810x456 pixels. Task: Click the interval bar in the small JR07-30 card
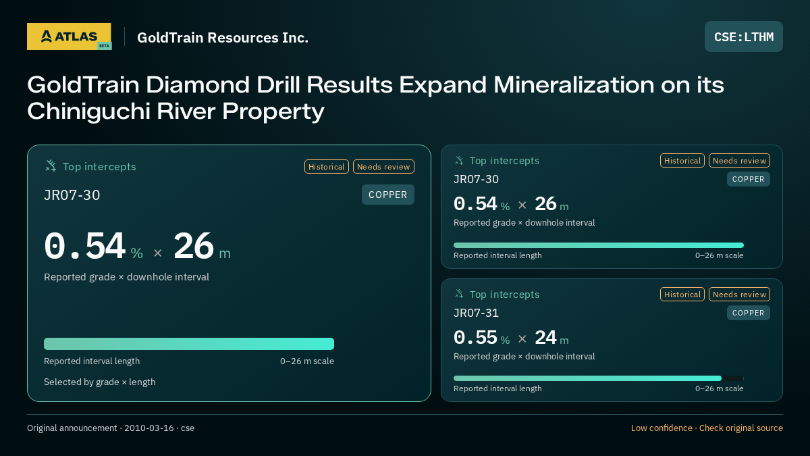click(599, 245)
